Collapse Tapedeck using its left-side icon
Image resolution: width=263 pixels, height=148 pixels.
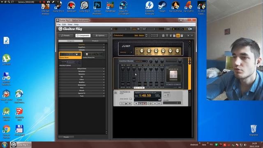click(115, 93)
